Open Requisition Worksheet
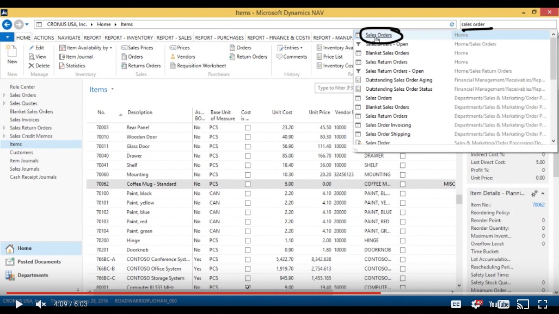 click(x=198, y=66)
